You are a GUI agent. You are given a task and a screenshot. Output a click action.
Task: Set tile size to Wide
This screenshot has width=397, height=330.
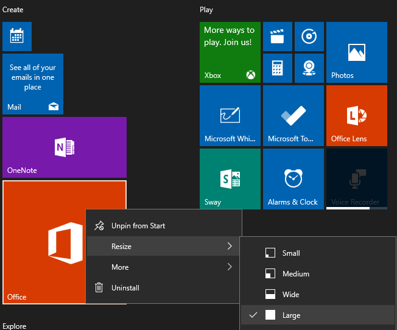[318, 295]
